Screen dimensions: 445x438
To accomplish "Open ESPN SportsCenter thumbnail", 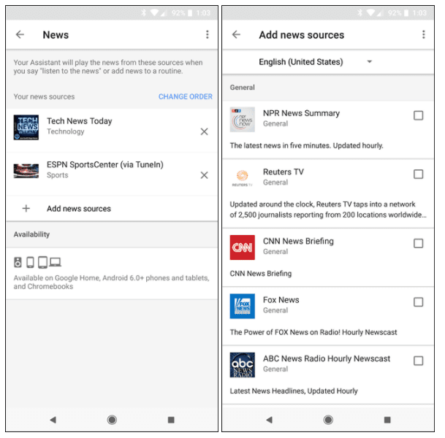I will [x=26, y=171].
